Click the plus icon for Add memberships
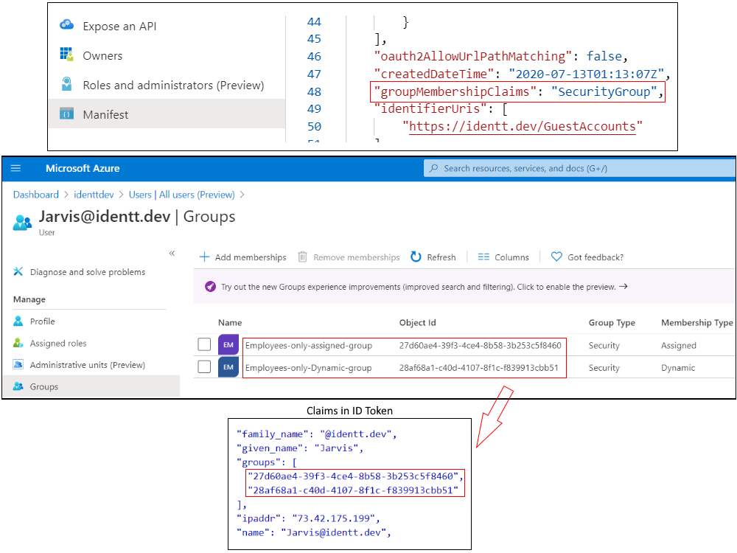 click(204, 257)
